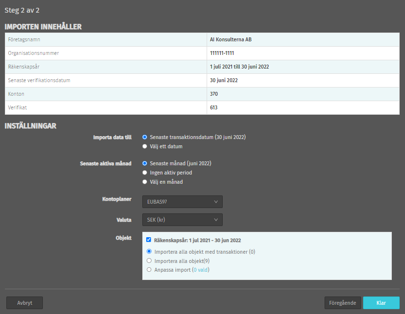
Task: Click organisation number 111111-1111
Action: (x=222, y=53)
